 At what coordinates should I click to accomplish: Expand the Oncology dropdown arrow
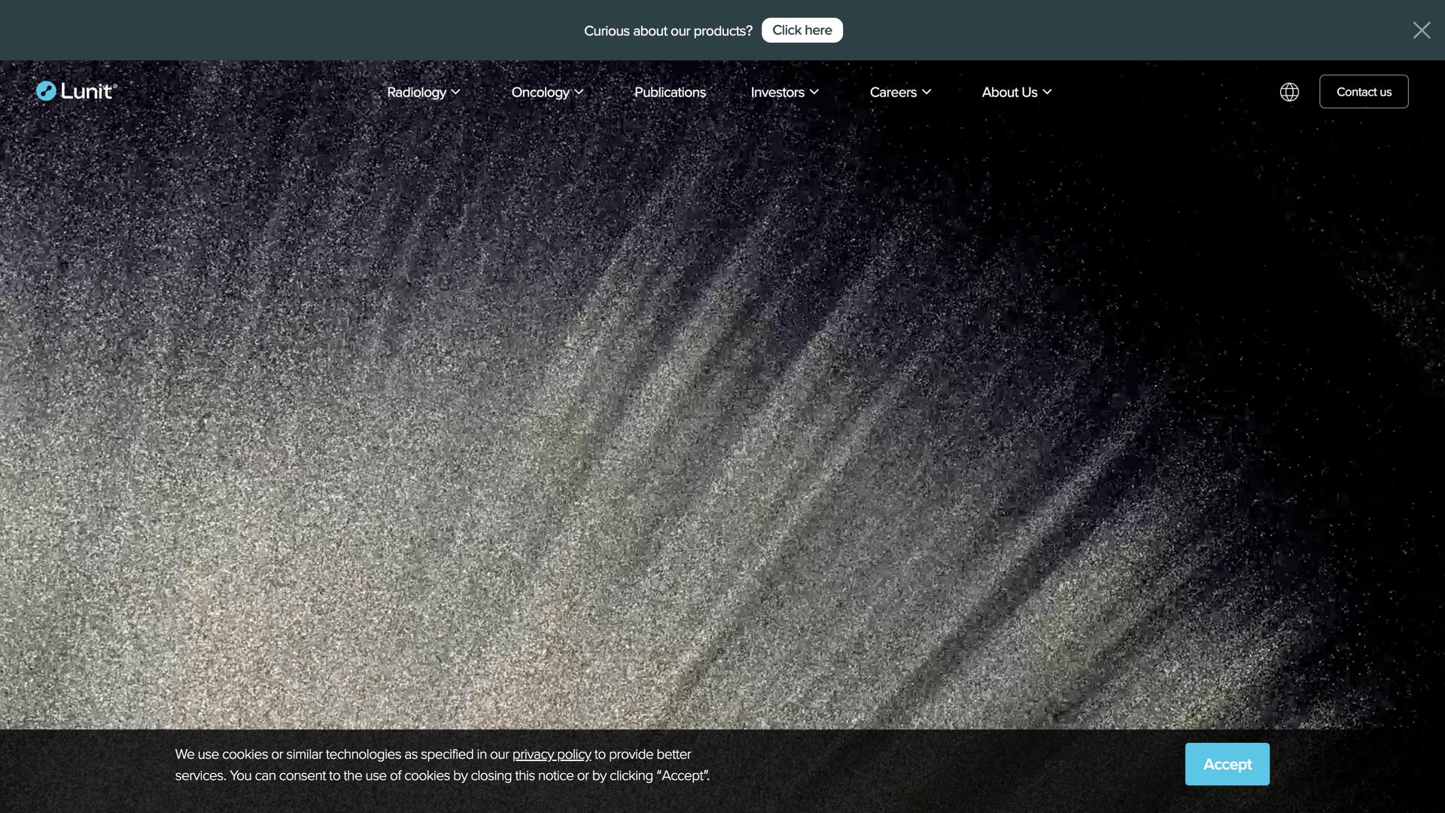pos(579,92)
